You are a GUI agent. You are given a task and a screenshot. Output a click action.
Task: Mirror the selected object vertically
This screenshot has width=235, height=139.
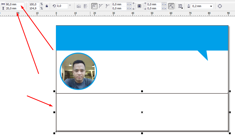pos(86,6)
